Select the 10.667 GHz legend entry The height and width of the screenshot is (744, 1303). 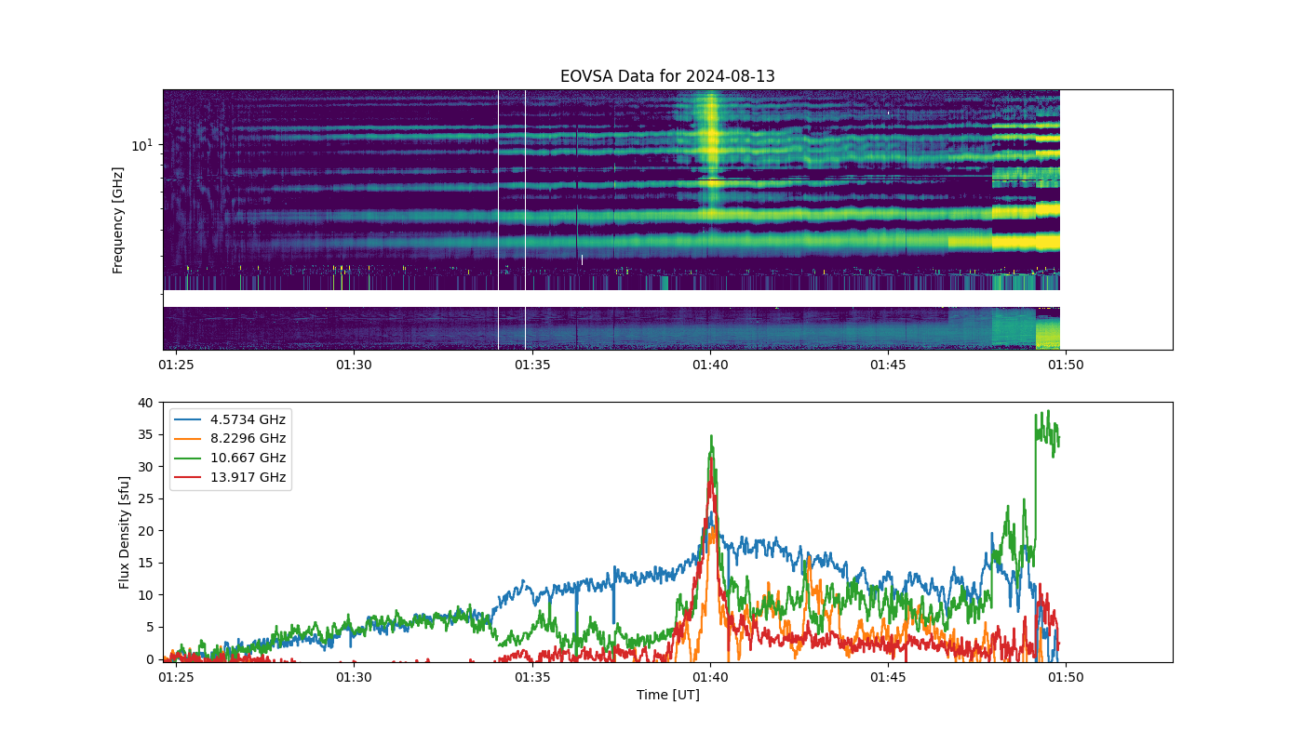pos(230,458)
